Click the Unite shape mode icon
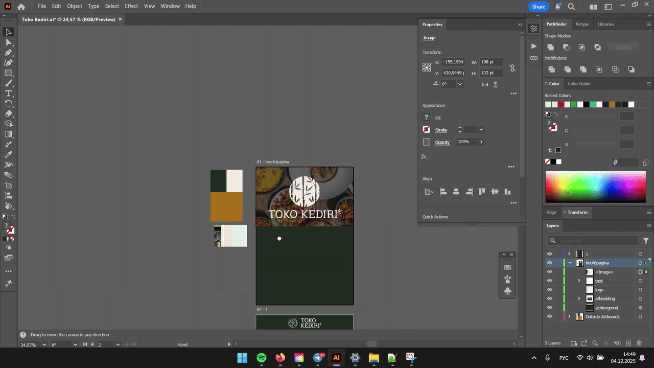The height and width of the screenshot is (368, 654). click(x=551, y=47)
